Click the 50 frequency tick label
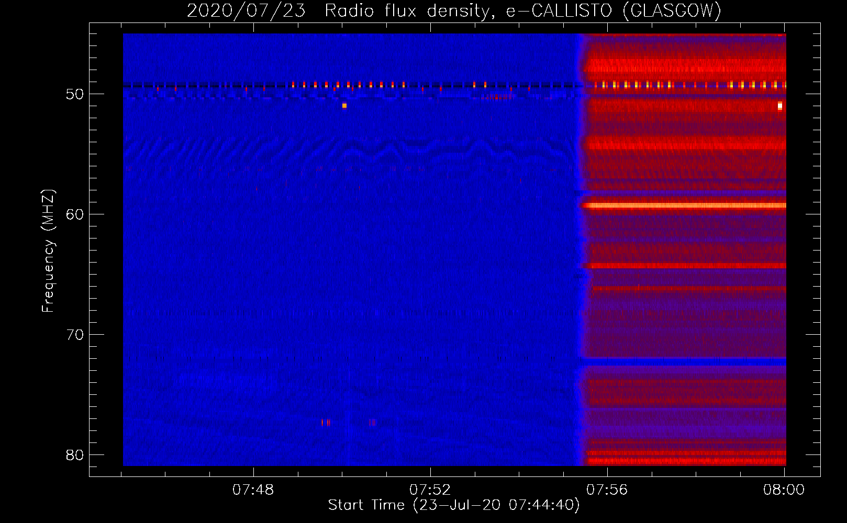 [75, 94]
